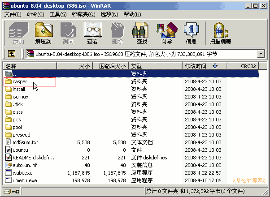Click the preseed folder icon
Image resolution: width=270 pixels, height=197 pixels.
[x=8, y=135]
